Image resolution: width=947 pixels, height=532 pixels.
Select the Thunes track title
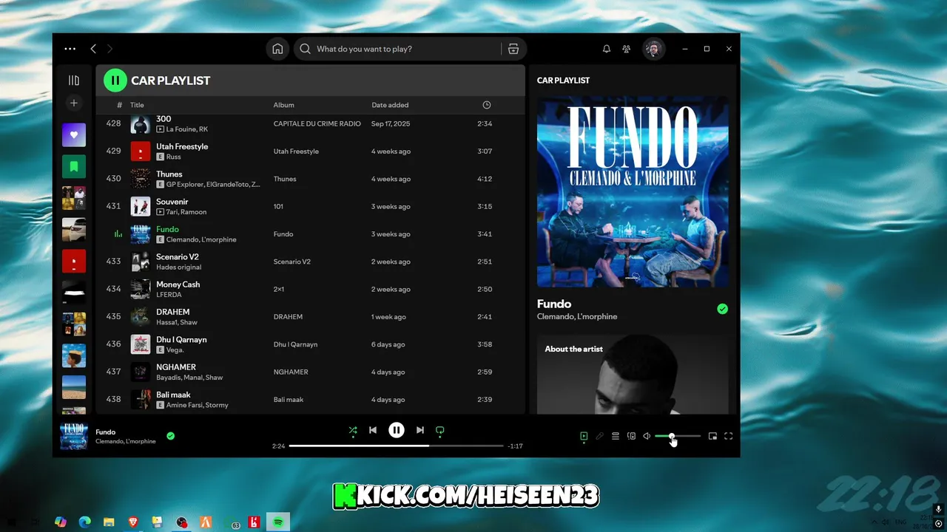(x=169, y=174)
